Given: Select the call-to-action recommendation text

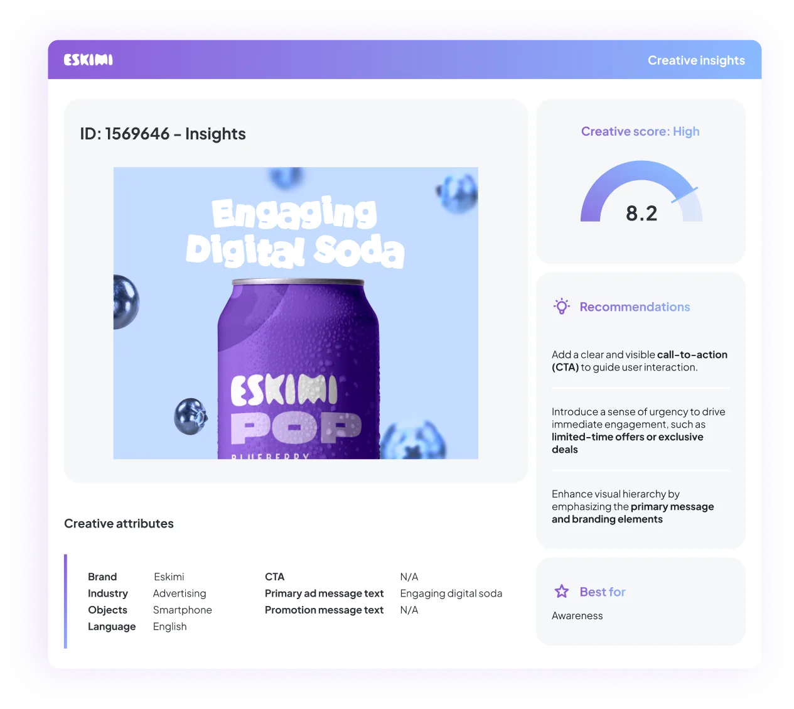Looking at the screenshot, I should coord(640,361).
